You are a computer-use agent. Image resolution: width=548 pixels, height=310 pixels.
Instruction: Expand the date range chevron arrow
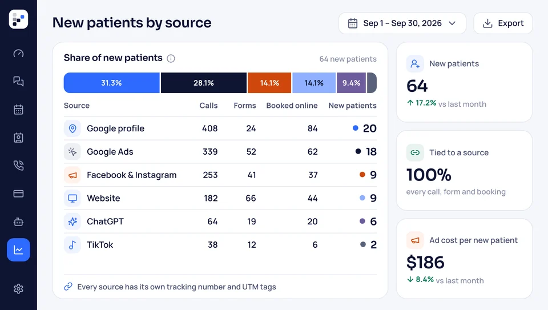coord(452,23)
